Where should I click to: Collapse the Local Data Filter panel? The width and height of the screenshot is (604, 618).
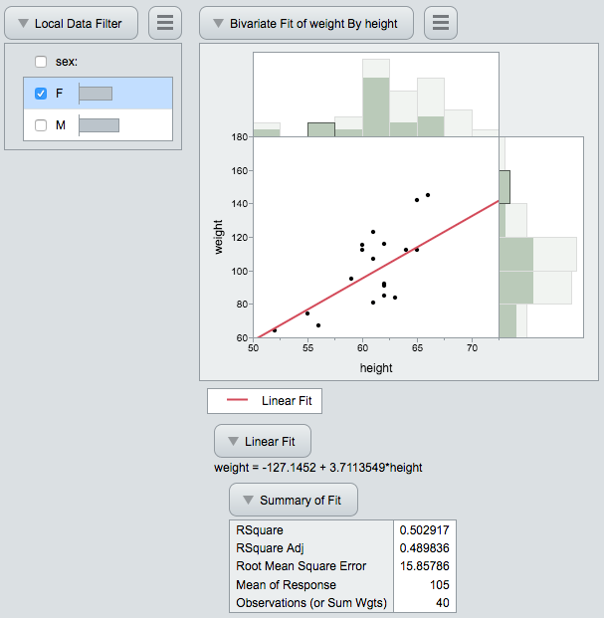(22, 23)
